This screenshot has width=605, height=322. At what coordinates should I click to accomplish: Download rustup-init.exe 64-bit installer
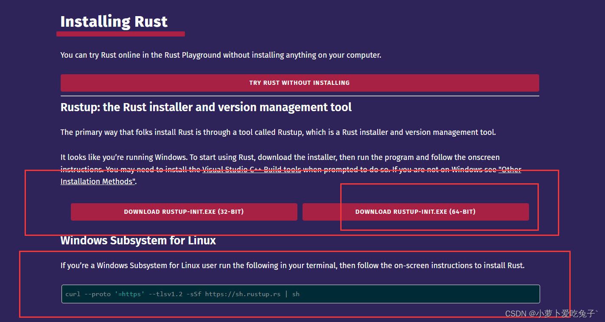click(415, 212)
